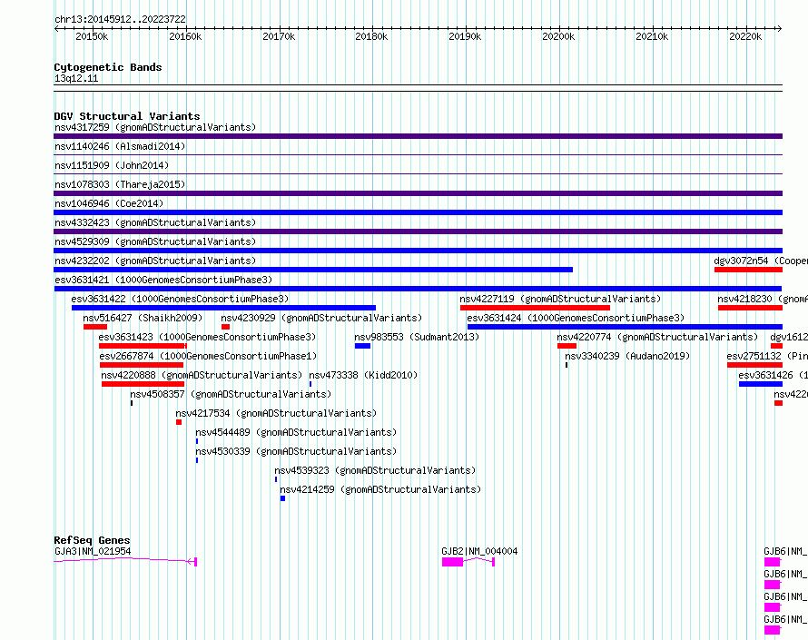Select the nsv4220774 variant label

(x=657, y=337)
